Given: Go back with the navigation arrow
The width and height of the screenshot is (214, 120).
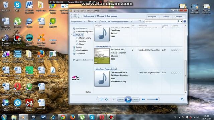Looking at the screenshot, I should tap(73, 16).
